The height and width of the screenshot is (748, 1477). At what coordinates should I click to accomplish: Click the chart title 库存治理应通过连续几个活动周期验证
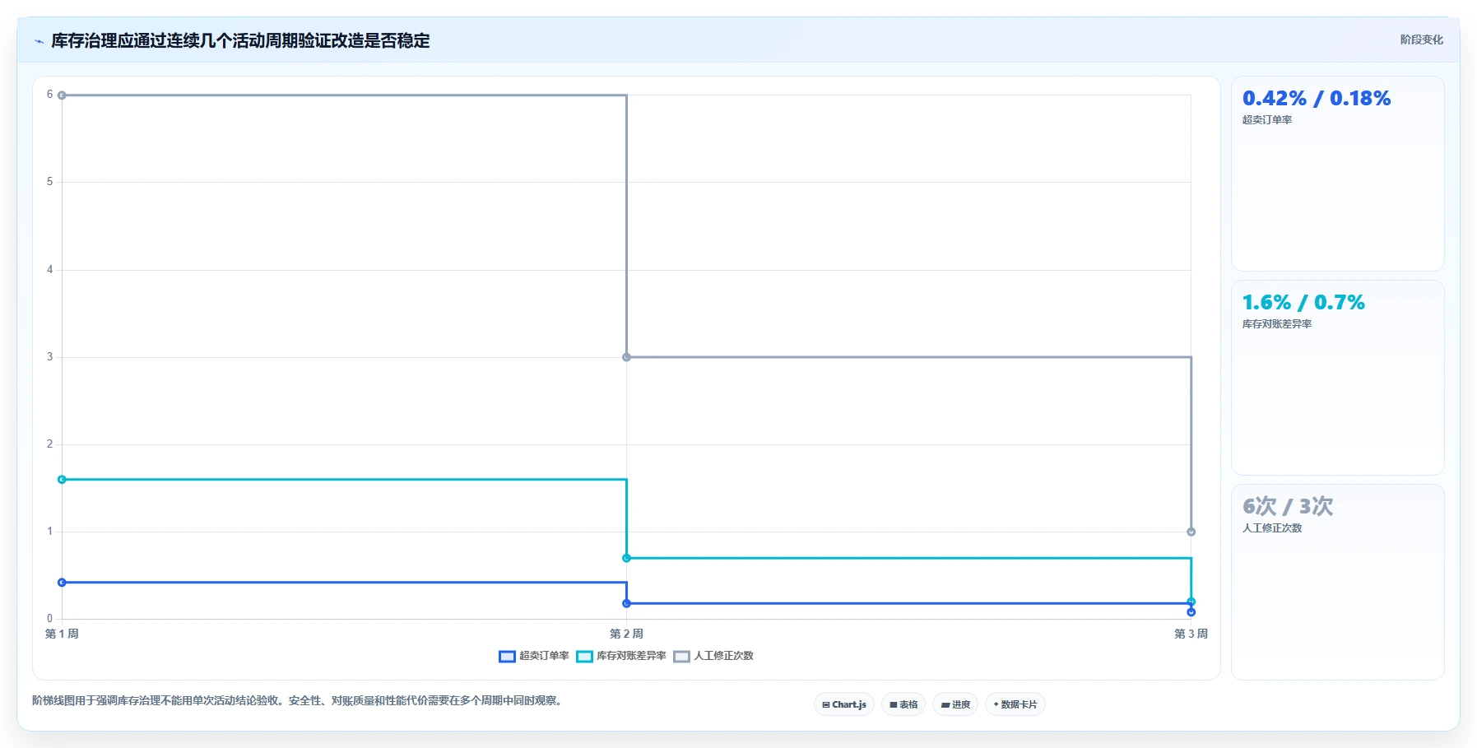[x=240, y=41]
